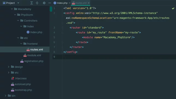This screenshot has width=176, height=99.
Task: Select module.xml in the project tree
Action: pos(34,55)
